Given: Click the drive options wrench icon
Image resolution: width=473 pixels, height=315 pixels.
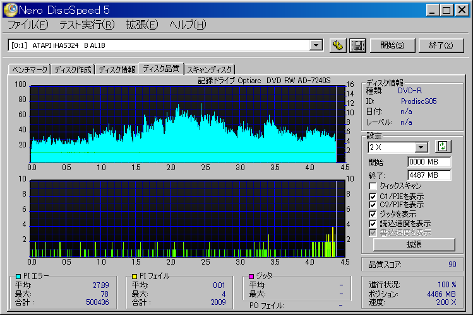Looking at the screenshot, I should pyautogui.click(x=338, y=46).
